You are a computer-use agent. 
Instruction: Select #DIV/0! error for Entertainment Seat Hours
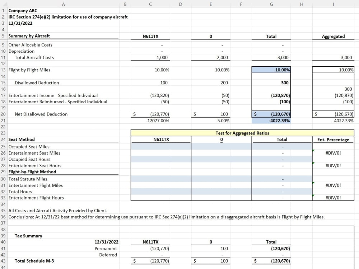pyautogui.click(x=333, y=166)
